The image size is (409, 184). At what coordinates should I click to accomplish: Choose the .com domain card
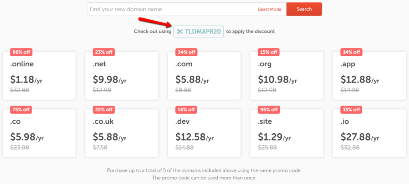pyautogui.click(x=204, y=76)
